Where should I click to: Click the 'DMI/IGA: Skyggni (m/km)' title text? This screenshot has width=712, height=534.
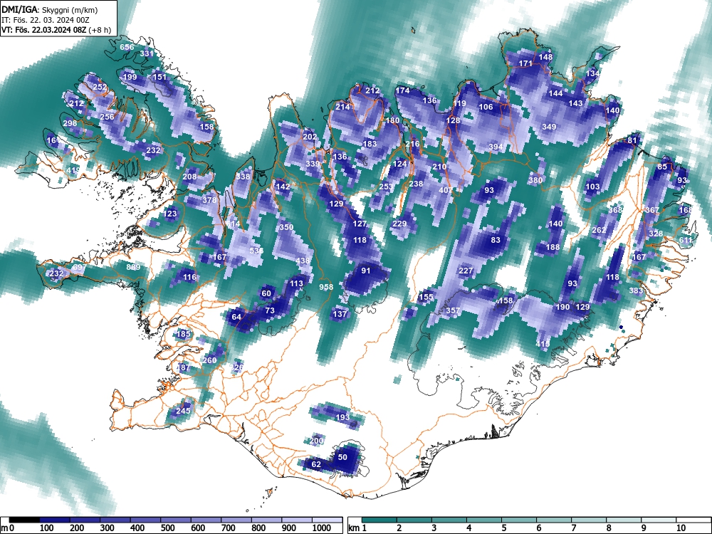(x=50, y=9)
